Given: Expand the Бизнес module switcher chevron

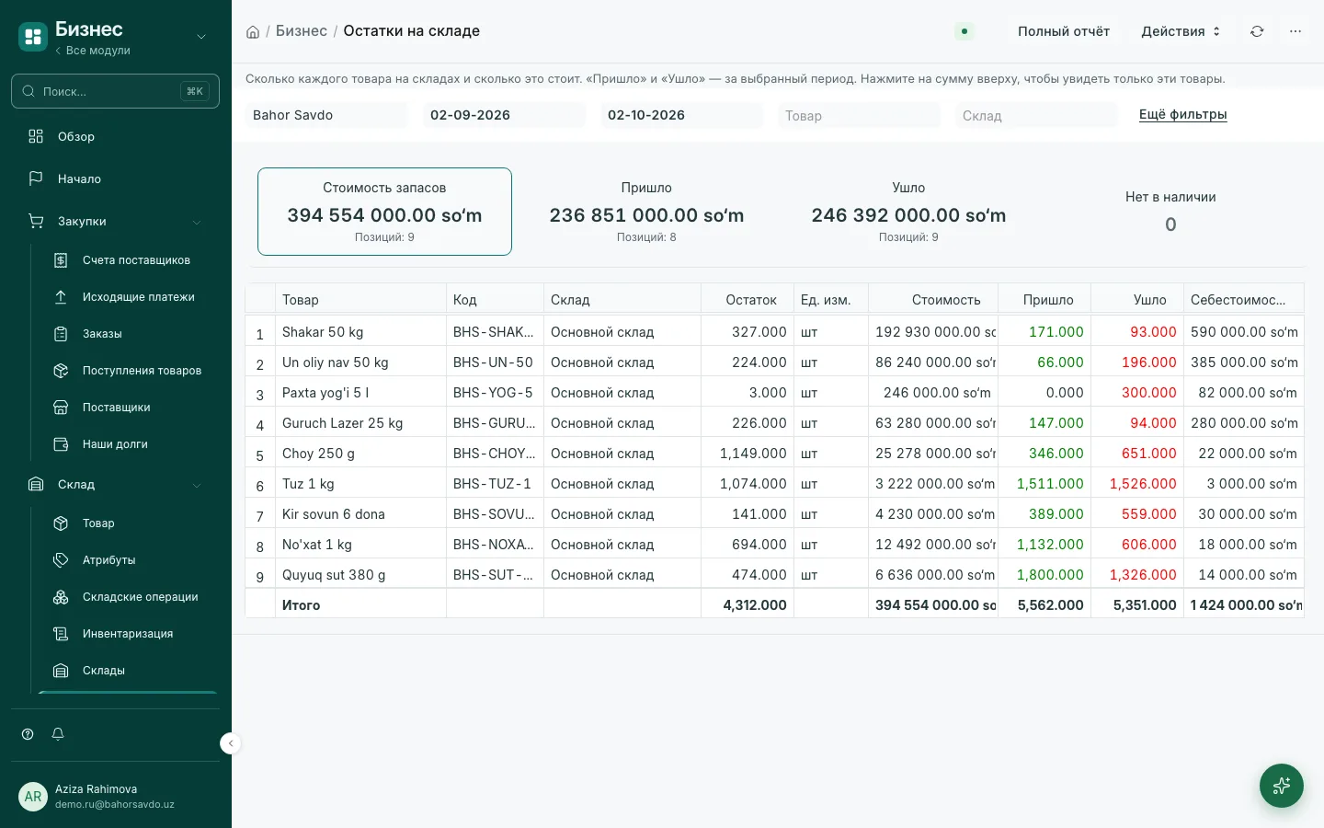Looking at the screenshot, I should (x=201, y=37).
